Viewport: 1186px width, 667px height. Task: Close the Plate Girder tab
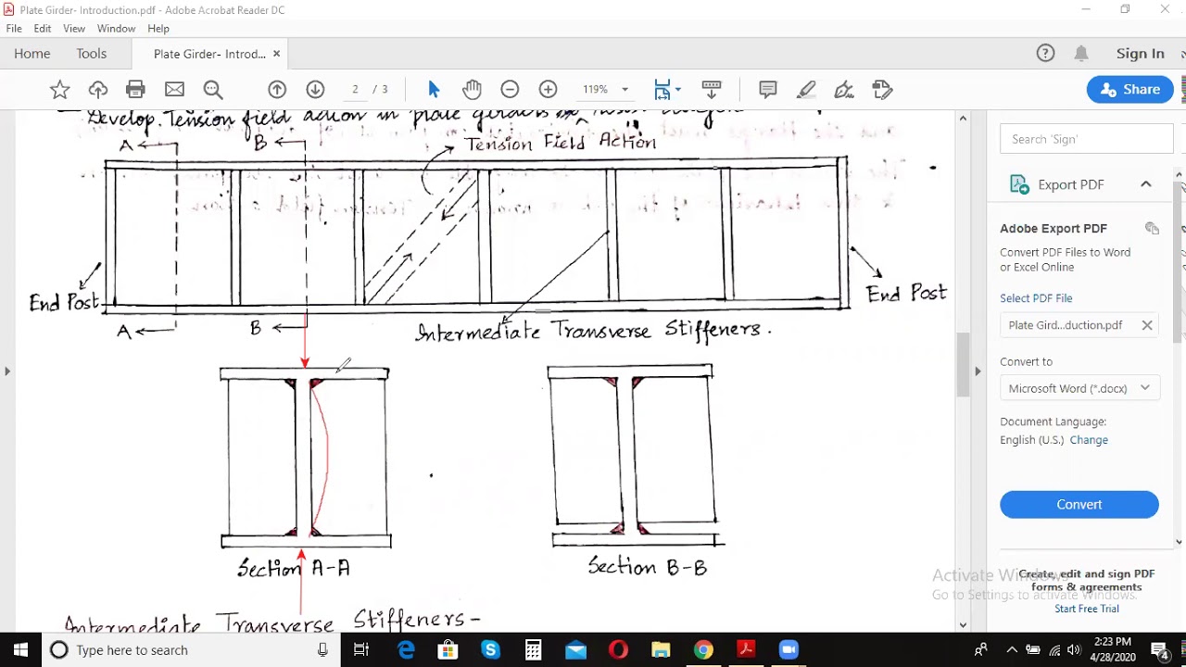point(276,54)
